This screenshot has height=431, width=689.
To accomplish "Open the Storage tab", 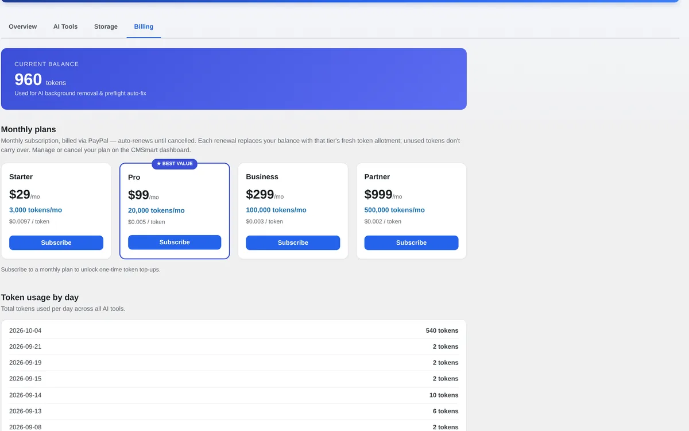I will click(x=106, y=26).
